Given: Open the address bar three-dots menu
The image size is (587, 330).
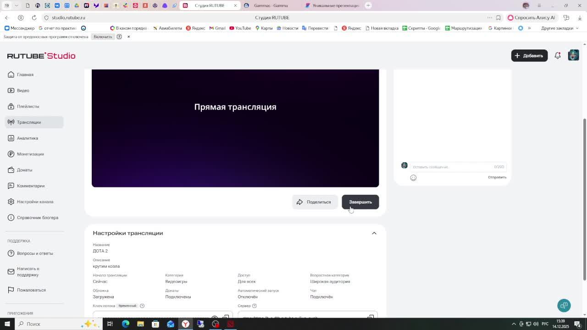Looking at the screenshot, I should pyautogui.click(x=490, y=17).
